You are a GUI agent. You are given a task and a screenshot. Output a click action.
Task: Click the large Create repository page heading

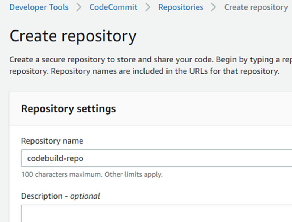(x=73, y=36)
